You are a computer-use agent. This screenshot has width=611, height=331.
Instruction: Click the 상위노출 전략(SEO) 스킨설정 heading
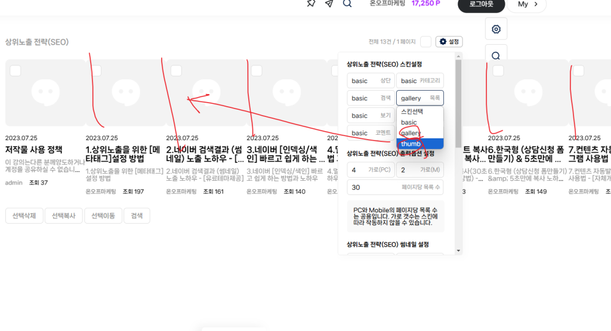click(384, 64)
